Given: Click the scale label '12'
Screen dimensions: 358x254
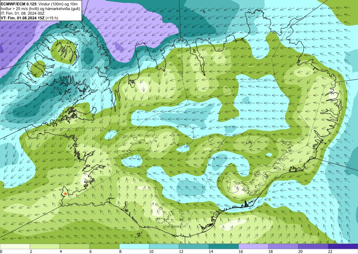Looking at the screenshot, I should tap(181, 251).
